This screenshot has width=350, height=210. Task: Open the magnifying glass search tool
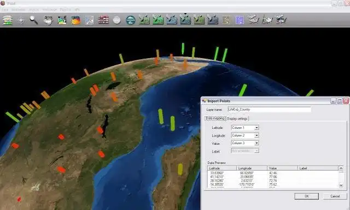coord(34,20)
